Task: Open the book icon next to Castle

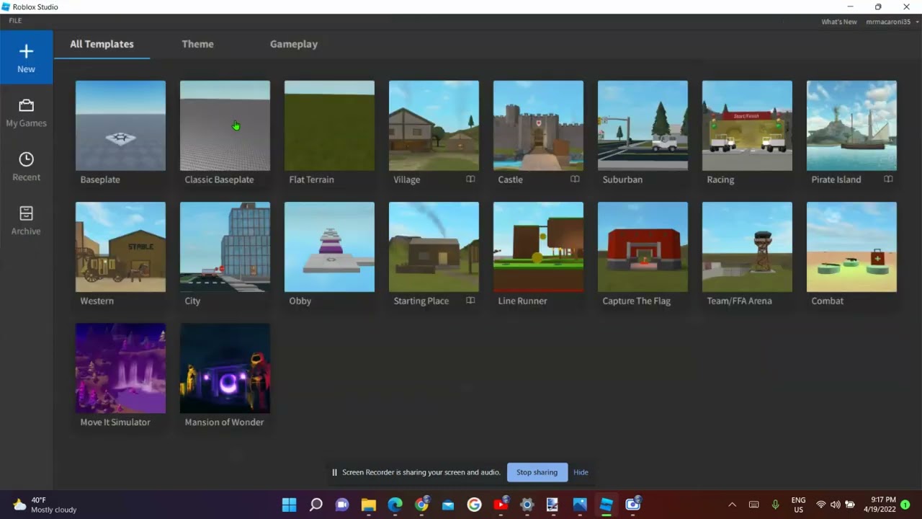Action: (575, 179)
